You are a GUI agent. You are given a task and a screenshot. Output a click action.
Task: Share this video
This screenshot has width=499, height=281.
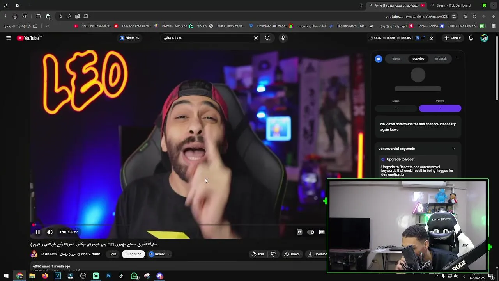coord(292,254)
